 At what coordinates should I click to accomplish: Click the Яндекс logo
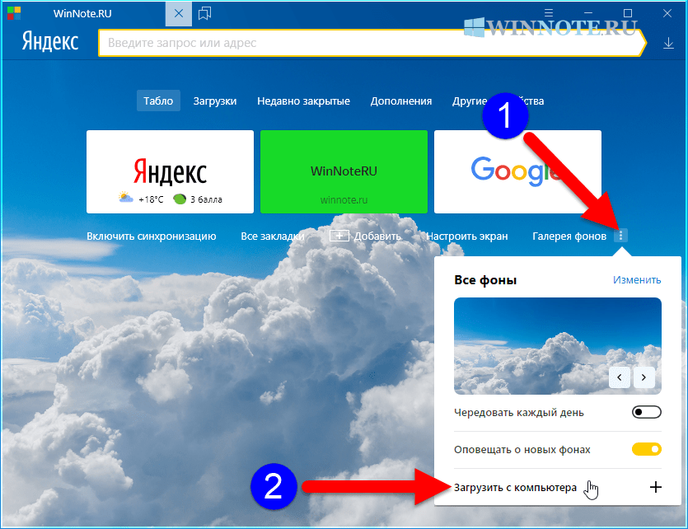tap(50, 43)
